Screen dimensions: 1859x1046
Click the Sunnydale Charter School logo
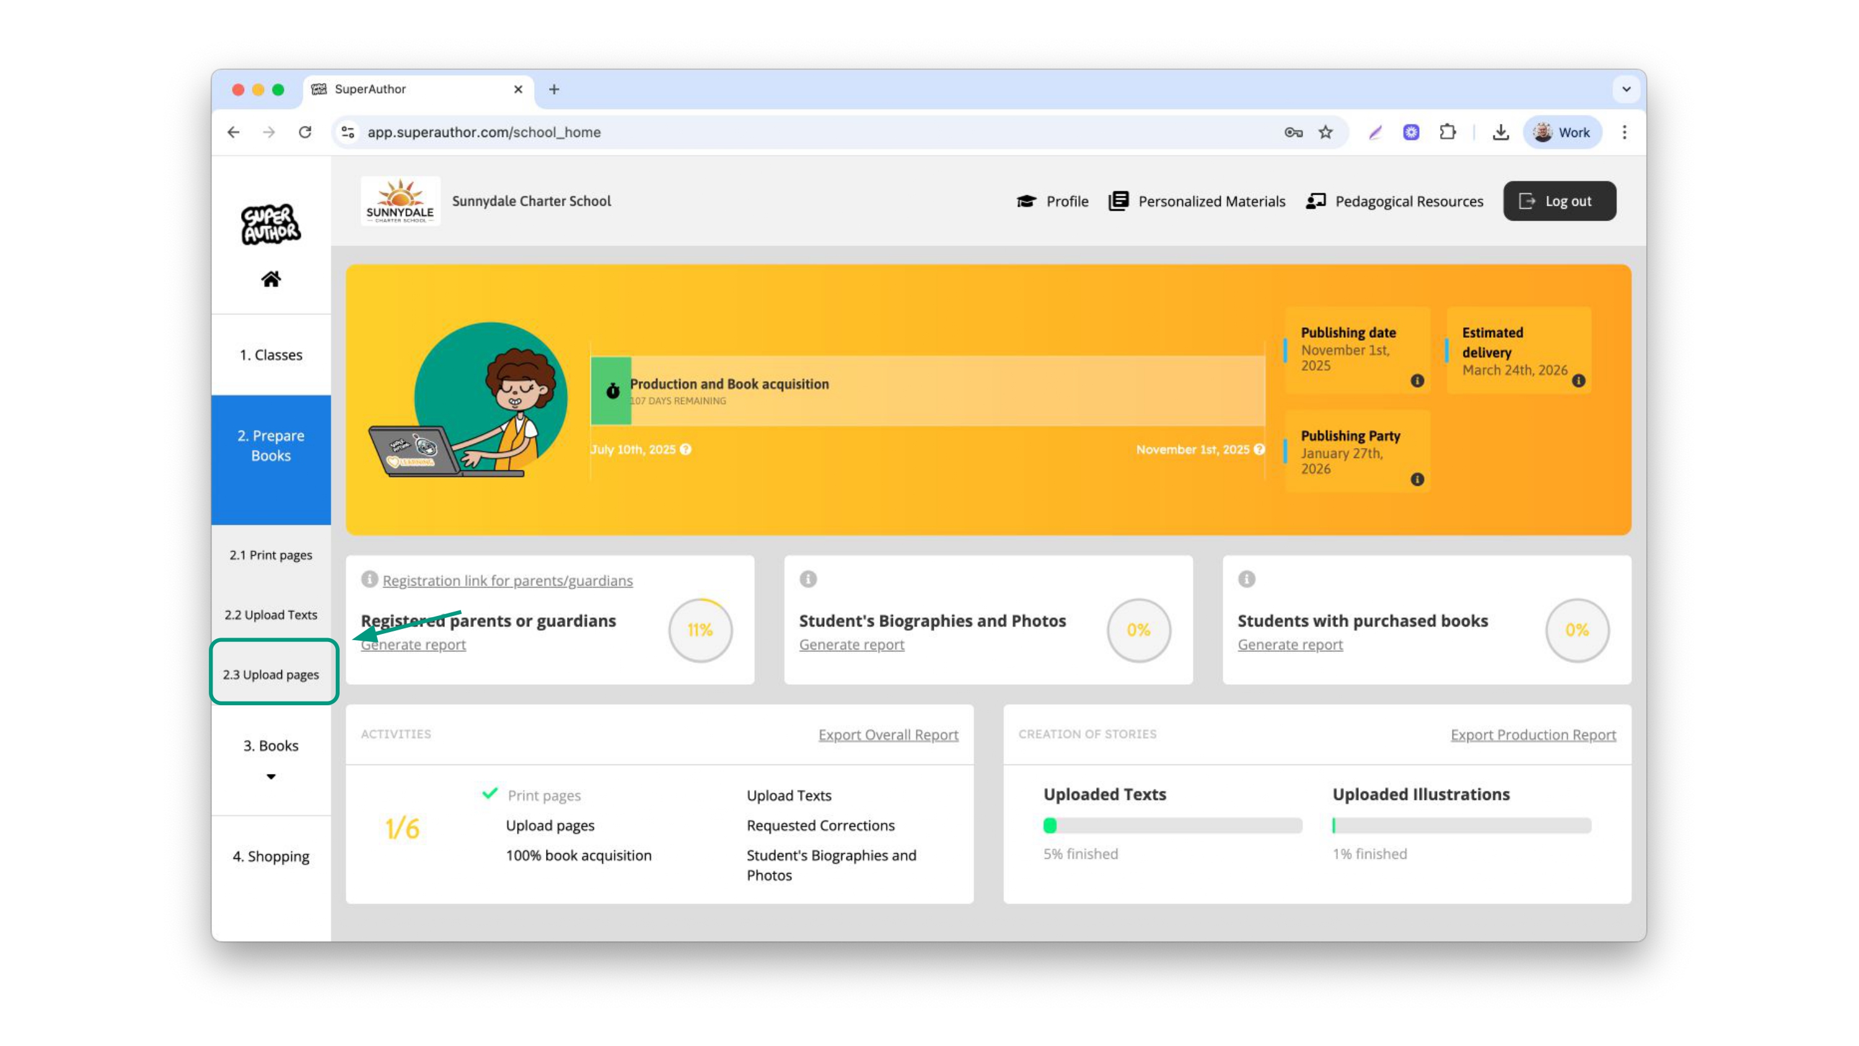click(x=400, y=201)
